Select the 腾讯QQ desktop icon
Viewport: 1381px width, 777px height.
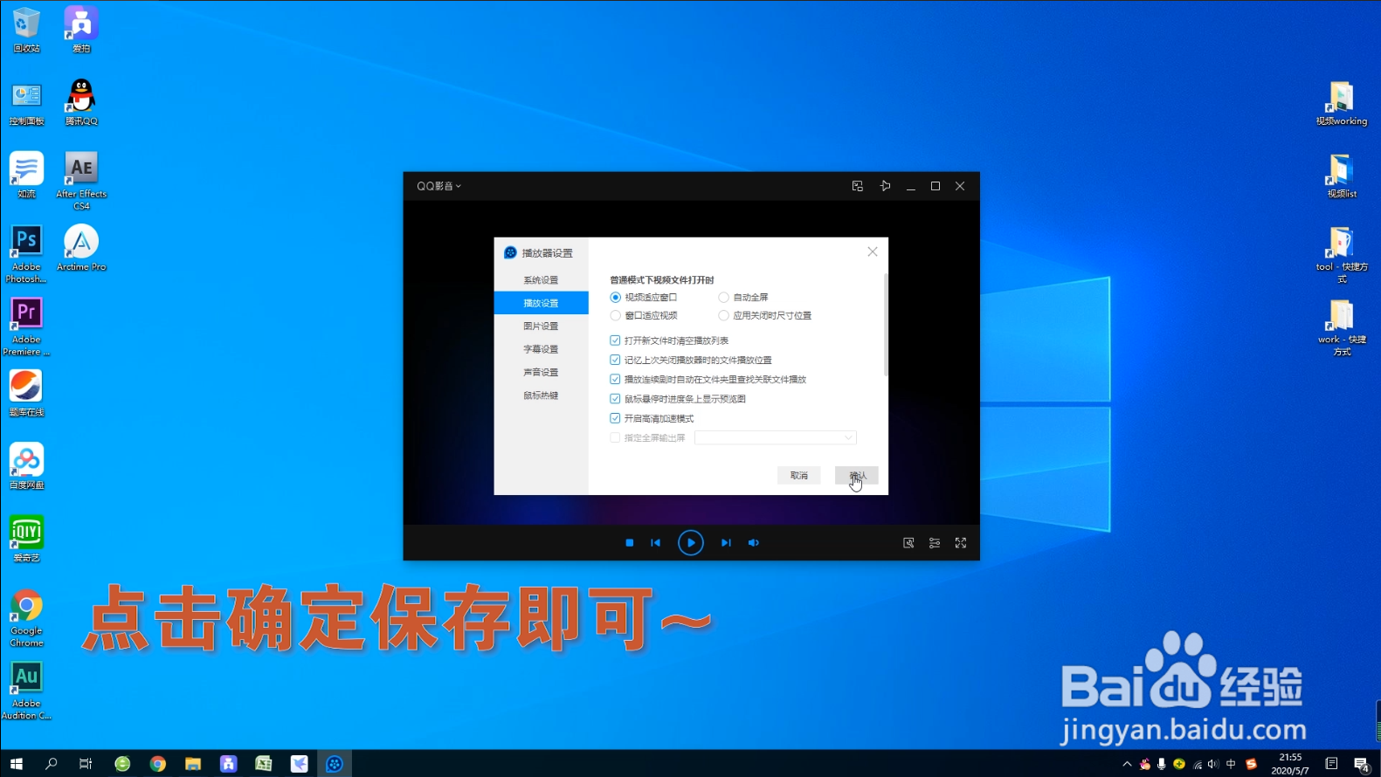81,103
